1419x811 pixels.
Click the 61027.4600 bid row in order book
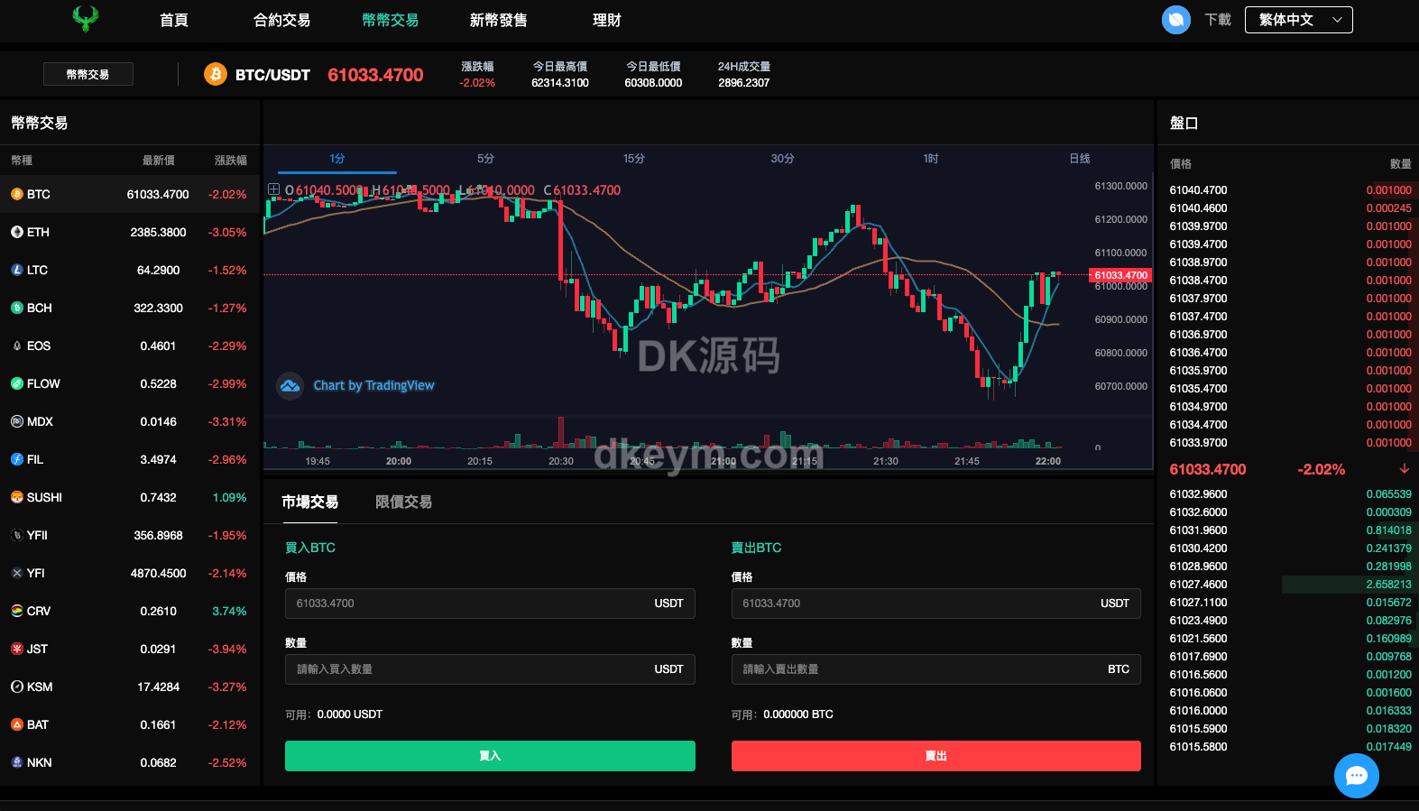point(1288,585)
